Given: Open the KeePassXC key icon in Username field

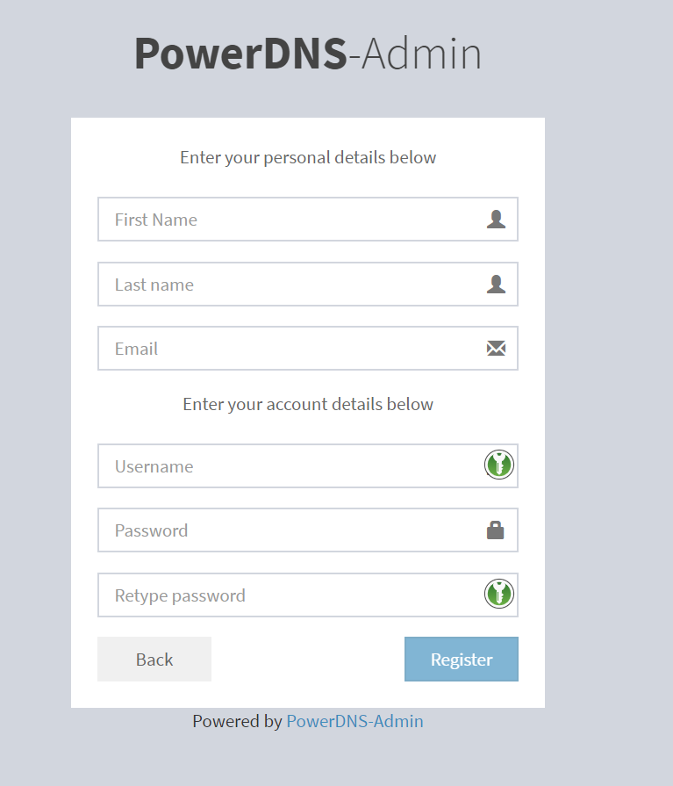Looking at the screenshot, I should coord(498,465).
